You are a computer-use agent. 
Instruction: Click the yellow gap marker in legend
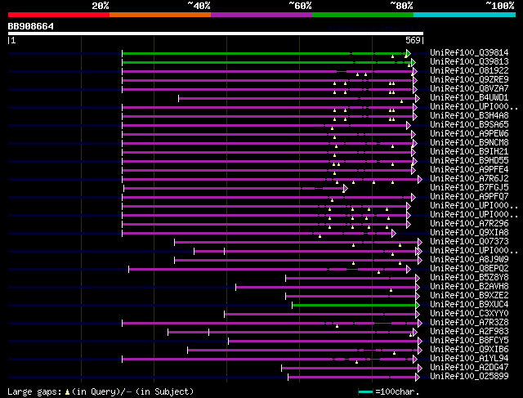(67, 392)
